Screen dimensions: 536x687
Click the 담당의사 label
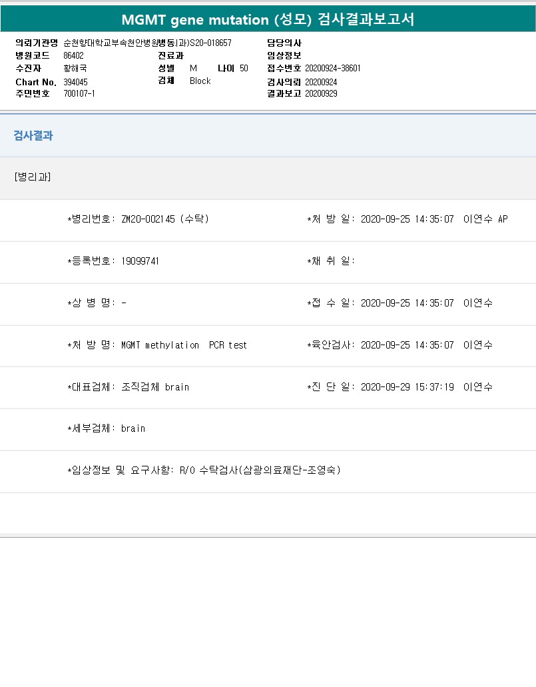pos(284,43)
